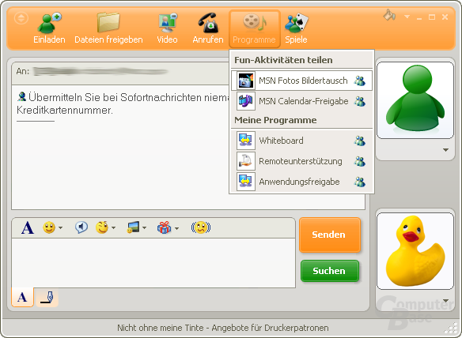Click the Senden button
The image size is (462, 338).
(330, 235)
